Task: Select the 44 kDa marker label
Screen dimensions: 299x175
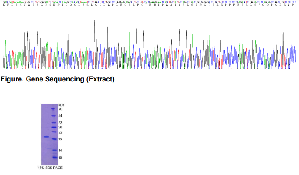Action: tap(61, 116)
